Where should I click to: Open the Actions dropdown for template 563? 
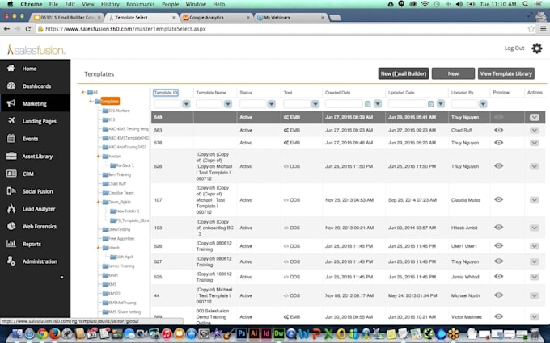535,130
